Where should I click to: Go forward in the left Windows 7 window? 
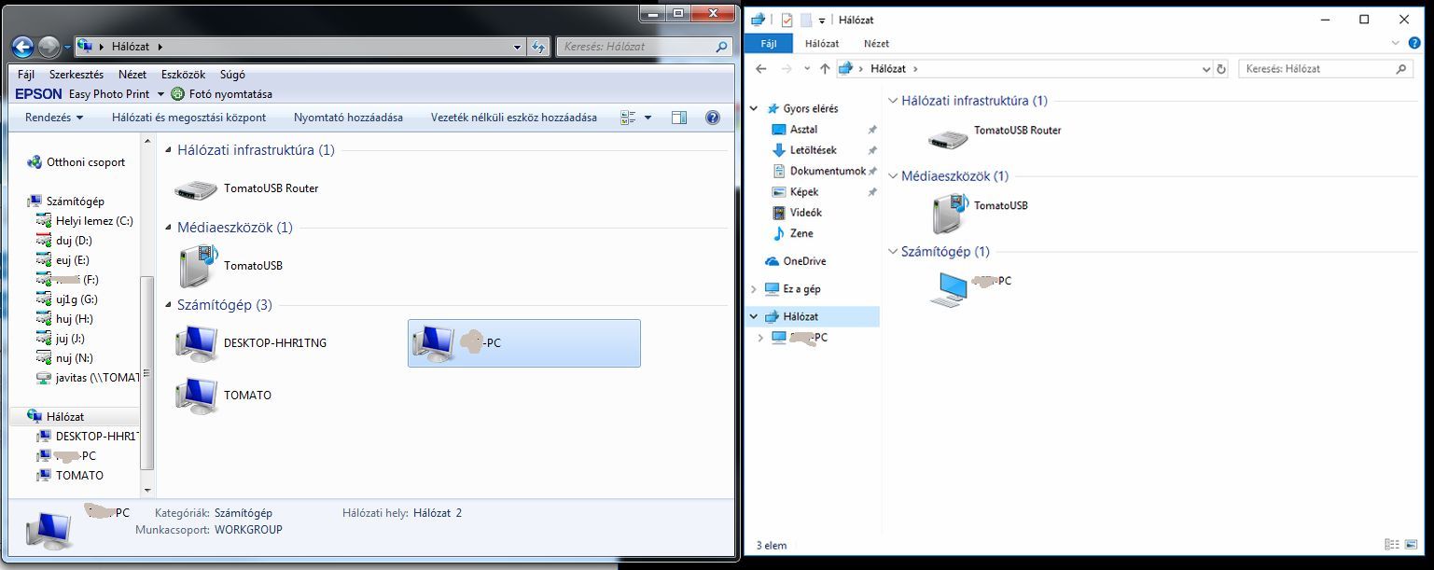pyautogui.click(x=49, y=46)
